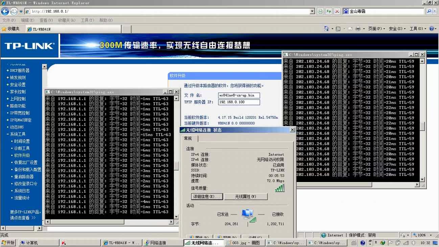This screenshot has width=439, height=247.
Task: Click the Home icon in command bar
Action: point(326,29)
